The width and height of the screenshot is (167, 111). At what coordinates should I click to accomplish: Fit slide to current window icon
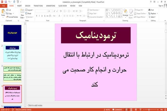[165, 110]
